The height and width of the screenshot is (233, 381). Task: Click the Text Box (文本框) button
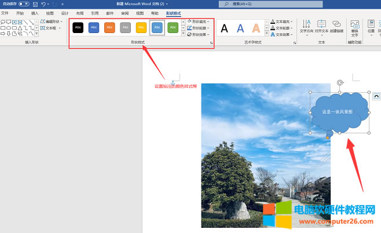point(51,28)
